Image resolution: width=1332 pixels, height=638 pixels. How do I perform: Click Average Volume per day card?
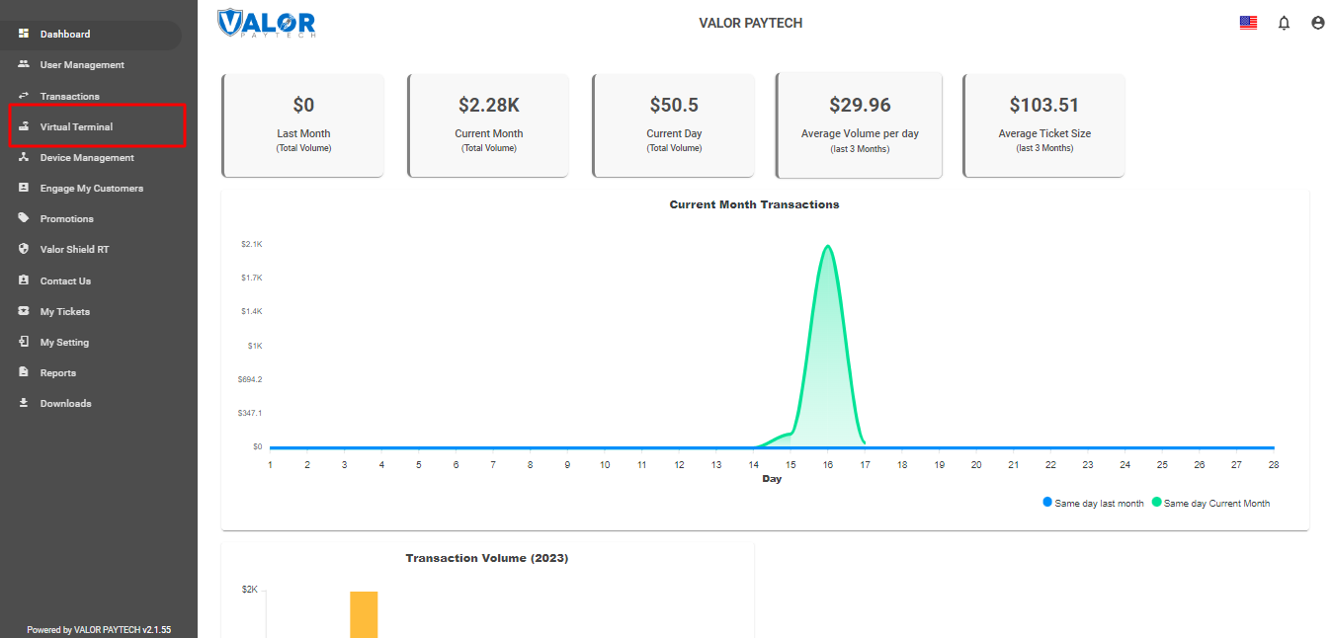coord(859,125)
